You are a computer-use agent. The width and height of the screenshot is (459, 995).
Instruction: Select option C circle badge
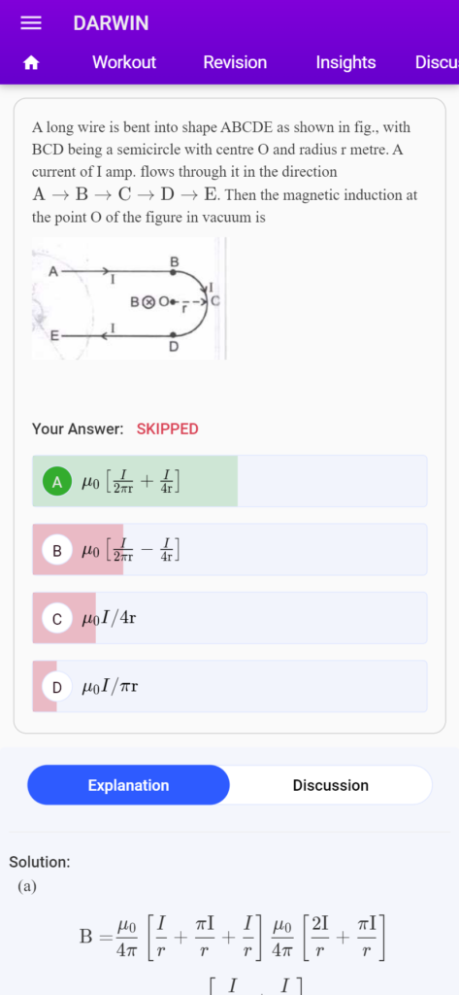(x=57, y=619)
